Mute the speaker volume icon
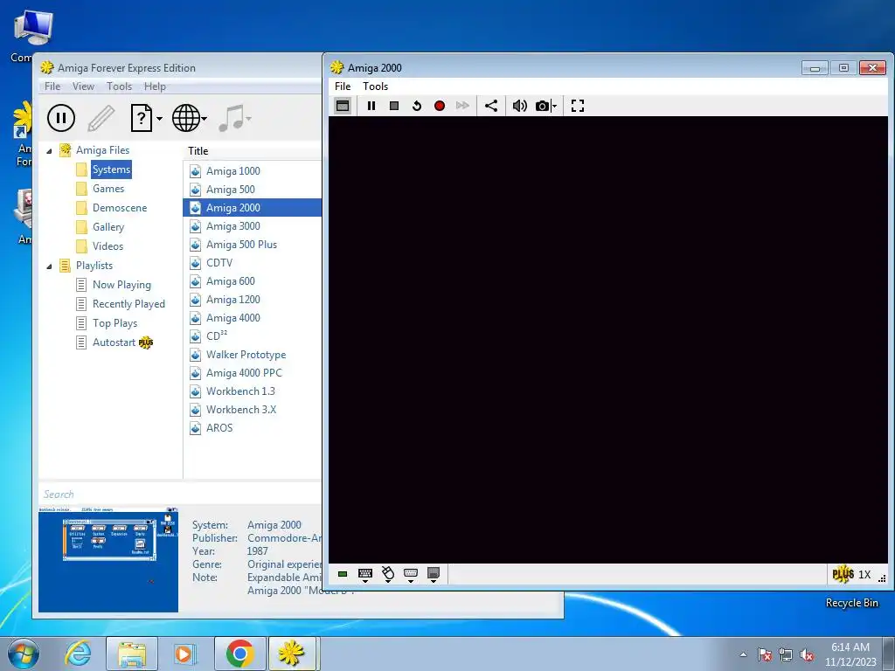Image resolution: width=895 pixels, height=671 pixels. (x=519, y=106)
